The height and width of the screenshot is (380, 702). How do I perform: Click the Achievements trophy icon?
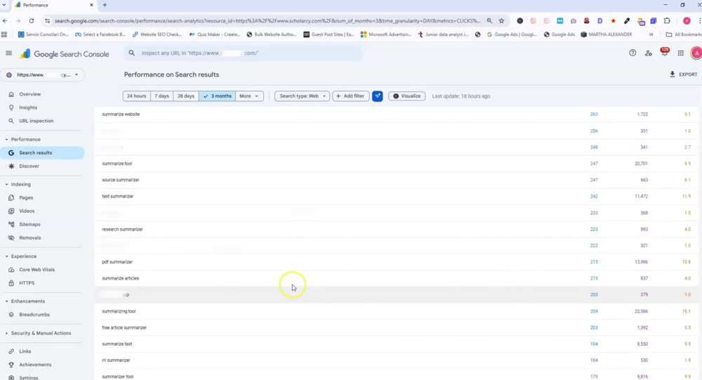coord(11,365)
